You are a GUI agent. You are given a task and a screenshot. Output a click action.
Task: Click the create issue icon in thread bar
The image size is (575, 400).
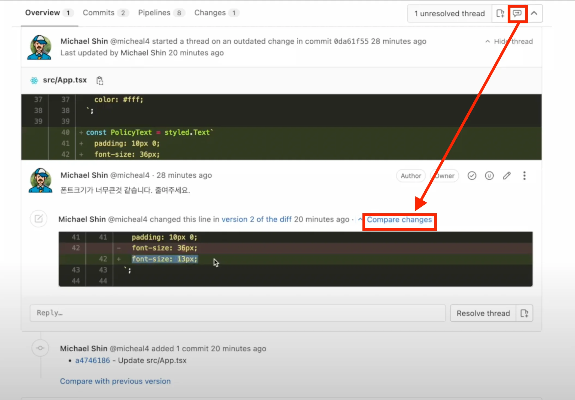tap(500, 13)
